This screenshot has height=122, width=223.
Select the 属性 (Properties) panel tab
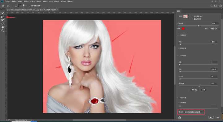pos(179,11)
